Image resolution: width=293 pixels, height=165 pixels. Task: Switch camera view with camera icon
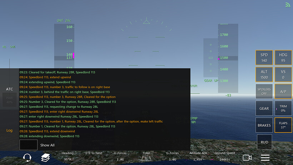pyautogui.click(x=247, y=158)
